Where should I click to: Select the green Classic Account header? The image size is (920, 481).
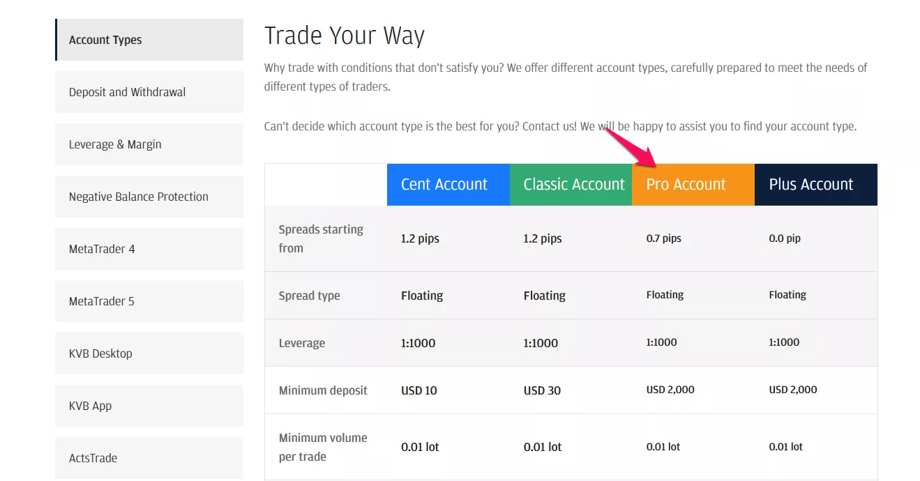point(571,185)
